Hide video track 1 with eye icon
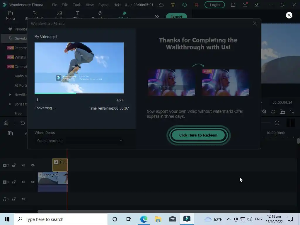 pos(33,182)
